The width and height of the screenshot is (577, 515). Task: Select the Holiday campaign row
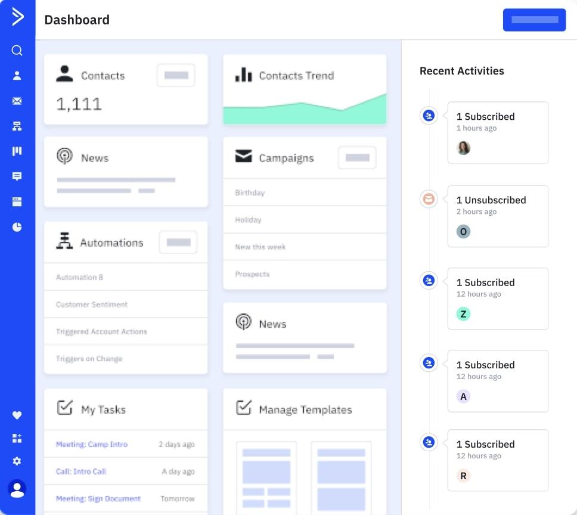(305, 219)
